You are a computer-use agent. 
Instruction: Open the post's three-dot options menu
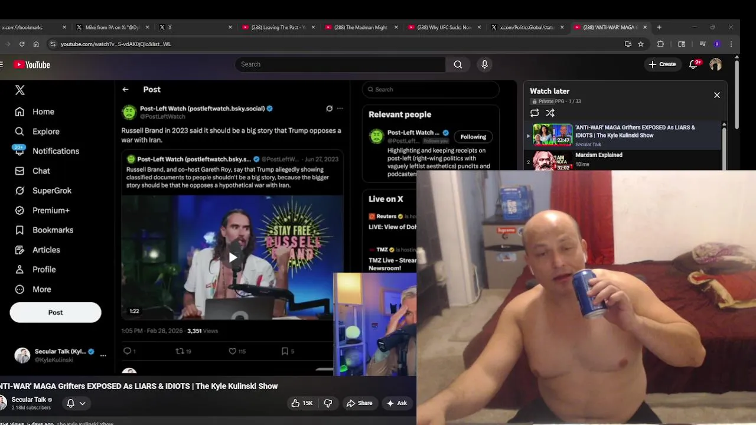coord(340,109)
